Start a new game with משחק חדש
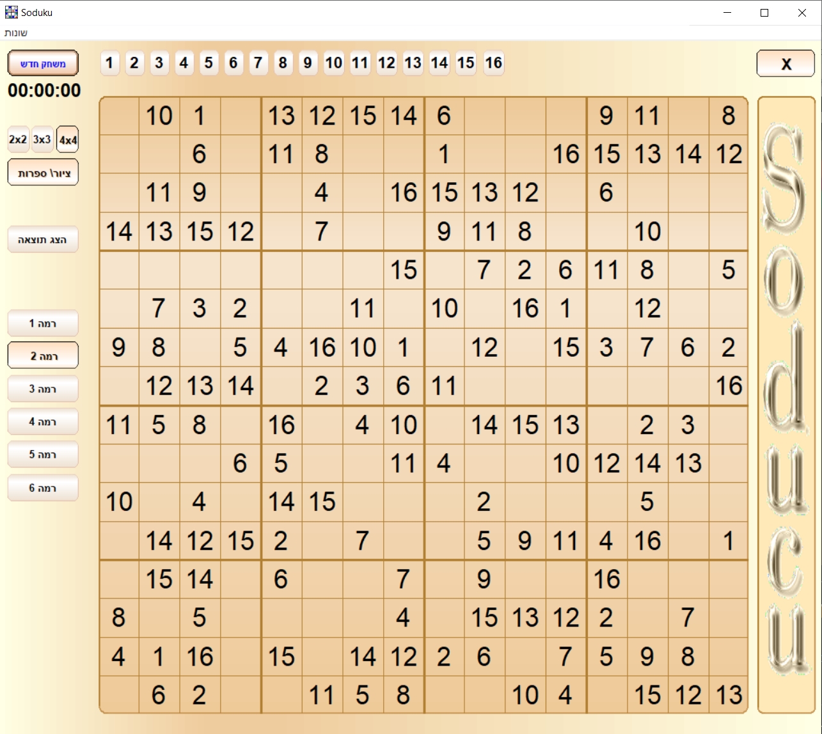 43,63
